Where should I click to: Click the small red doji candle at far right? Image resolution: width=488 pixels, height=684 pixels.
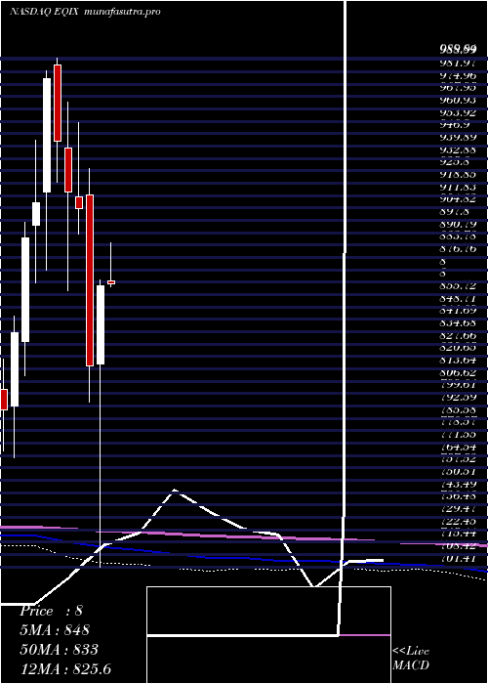click(x=111, y=282)
